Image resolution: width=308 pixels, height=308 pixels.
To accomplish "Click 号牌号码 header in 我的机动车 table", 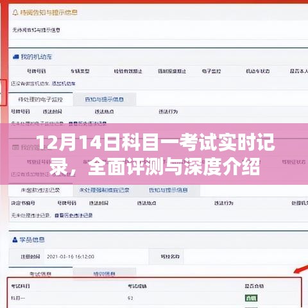I will [37, 71].
